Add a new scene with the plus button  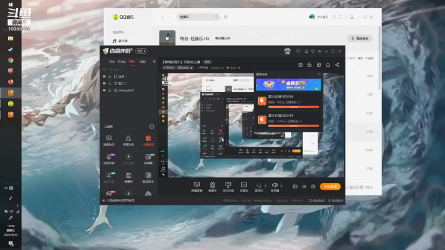click(154, 62)
